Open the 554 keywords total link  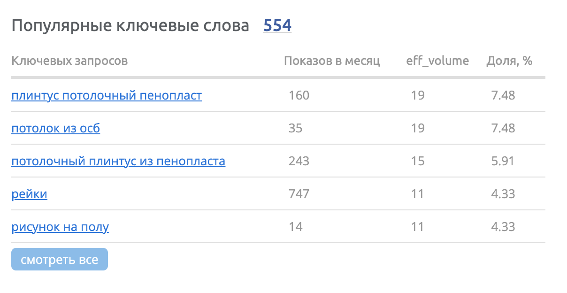point(277,25)
